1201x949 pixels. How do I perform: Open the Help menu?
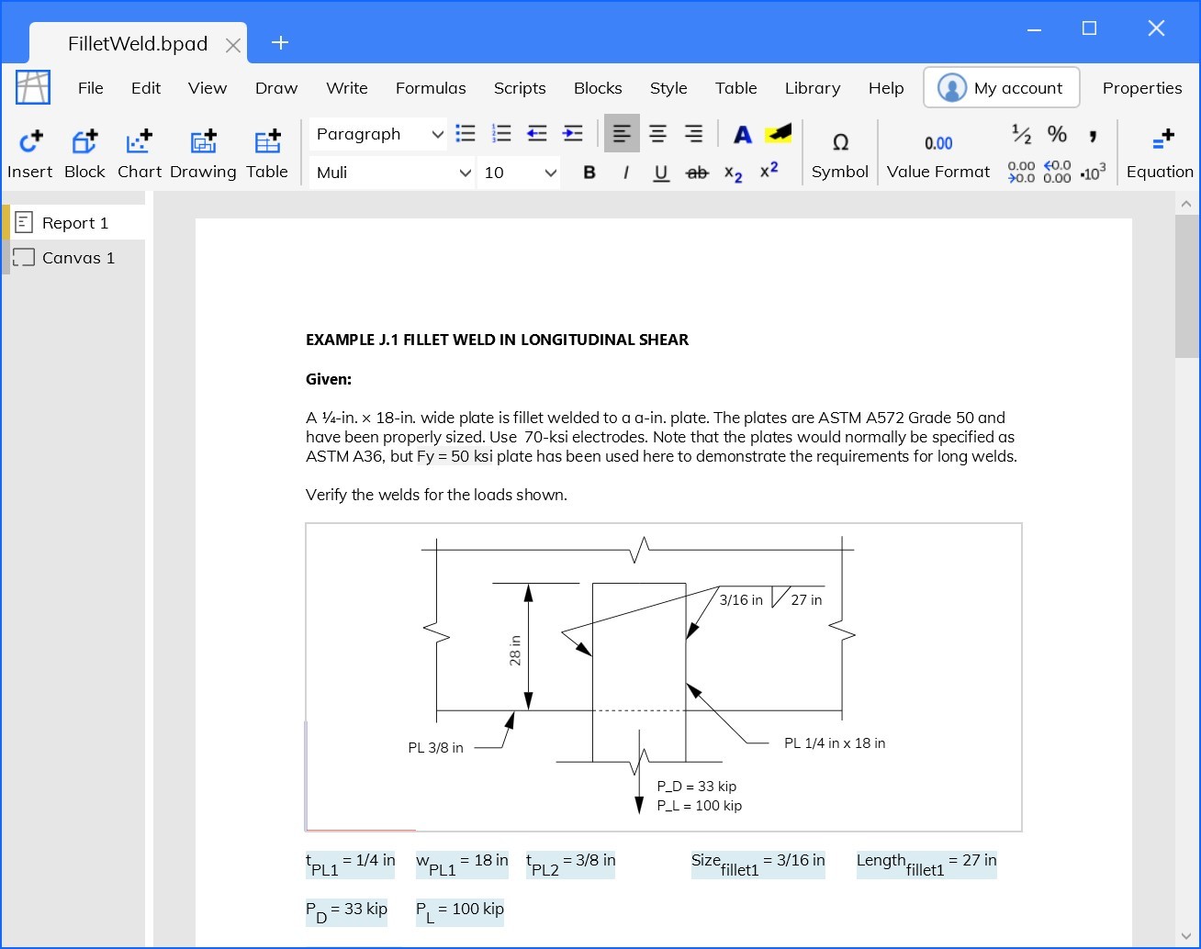(x=886, y=88)
